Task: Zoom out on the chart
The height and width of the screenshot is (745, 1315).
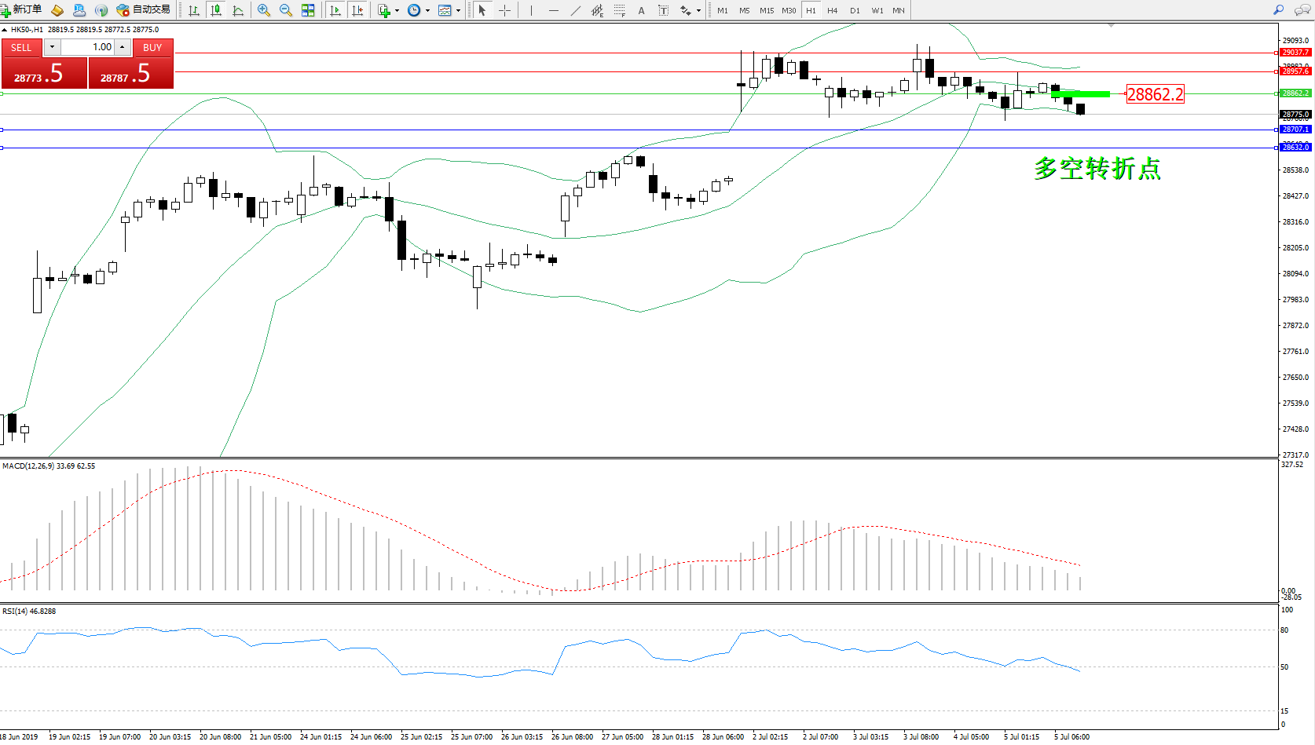Action: click(286, 10)
